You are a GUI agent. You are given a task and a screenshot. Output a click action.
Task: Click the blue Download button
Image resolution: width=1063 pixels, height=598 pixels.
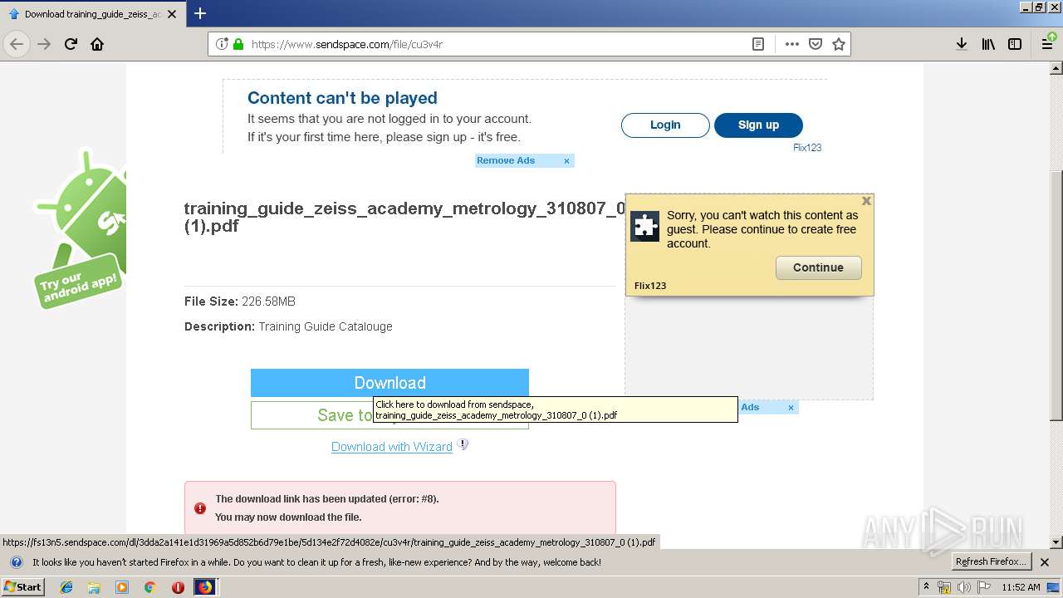(x=389, y=383)
